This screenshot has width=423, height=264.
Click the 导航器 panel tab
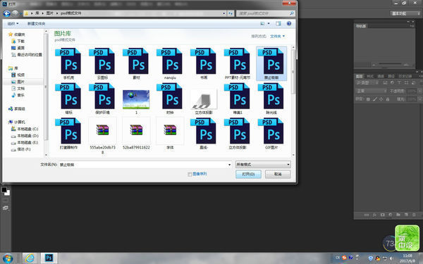[x=361, y=26]
